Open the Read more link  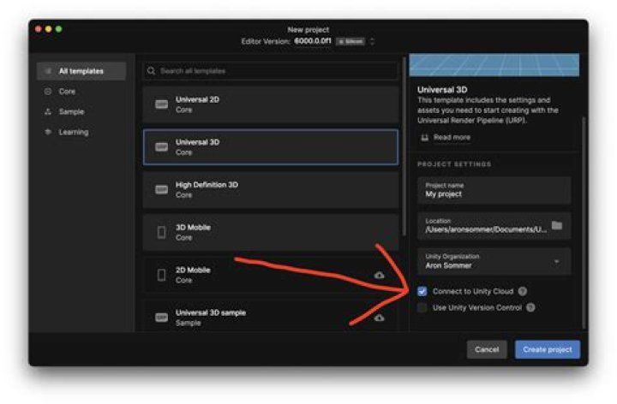(452, 137)
